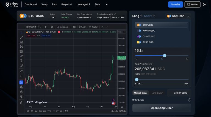Open the emoji sticker tool

point(21,65)
